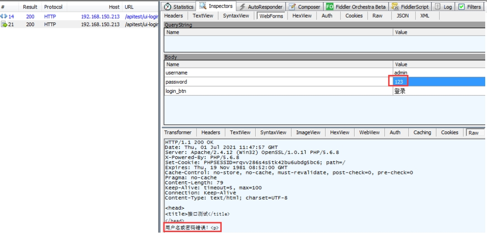Switch to the FiddlerScript tab
Screen dimensions: 487x233
click(410, 7)
